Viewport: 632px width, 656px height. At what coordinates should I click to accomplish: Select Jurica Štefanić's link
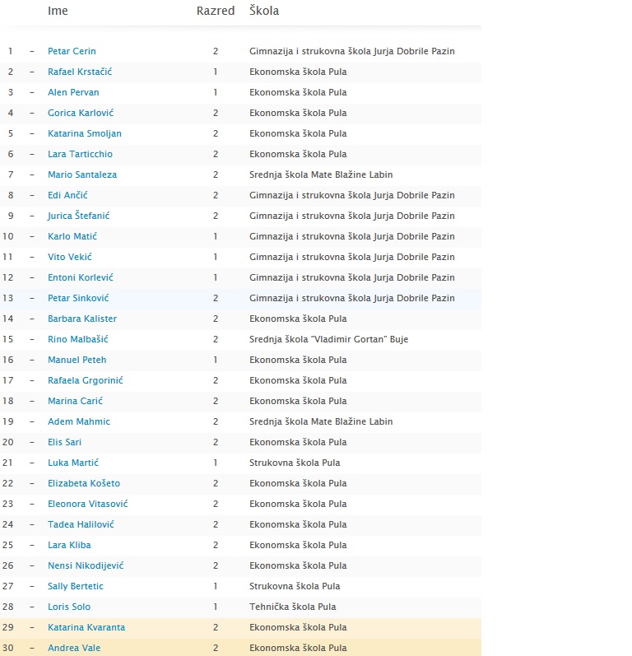point(79,216)
